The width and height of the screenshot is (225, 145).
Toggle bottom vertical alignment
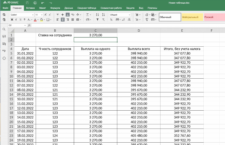(x=67, y=15)
